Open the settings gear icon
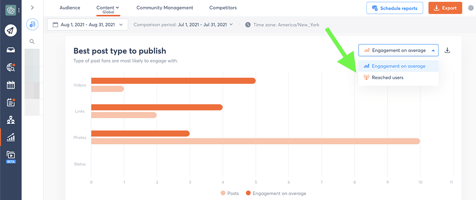Viewport: 476px width, 200px height. pyautogui.click(x=471, y=8)
